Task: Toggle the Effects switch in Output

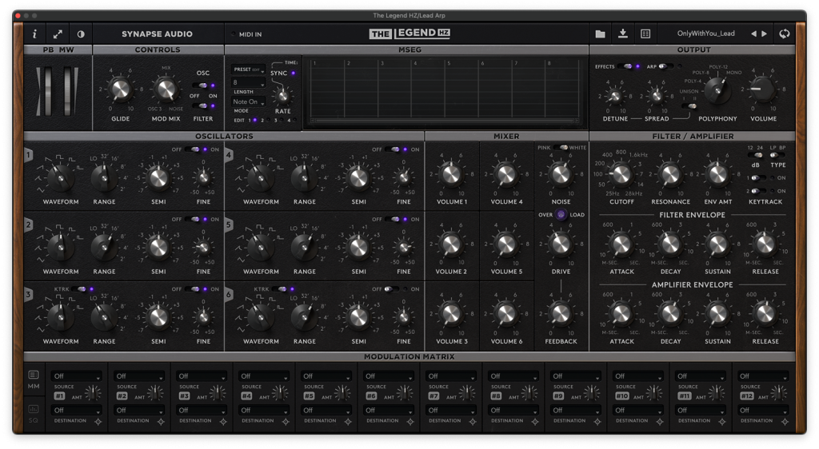Action: pyautogui.click(x=626, y=66)
